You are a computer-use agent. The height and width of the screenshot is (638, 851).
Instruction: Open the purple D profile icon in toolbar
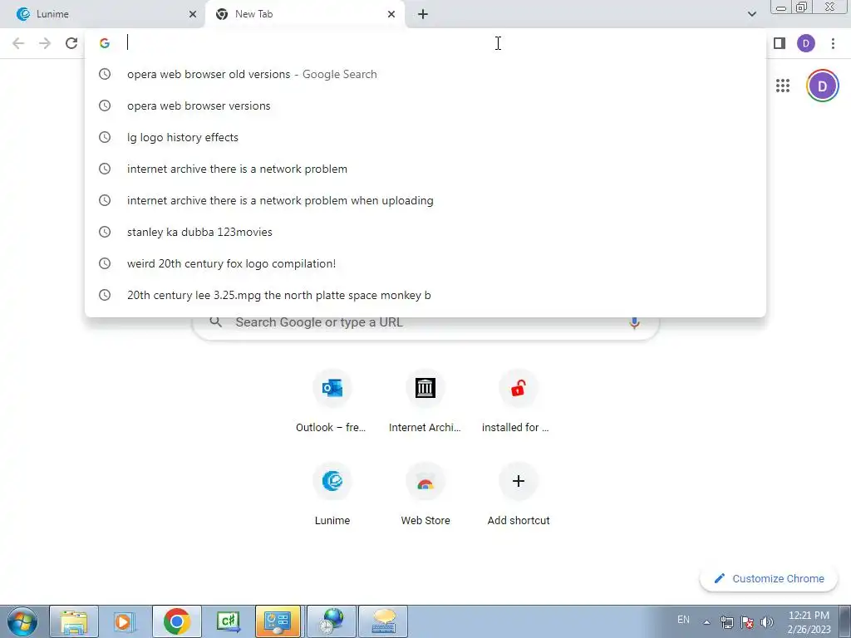[x=806, y=43]
